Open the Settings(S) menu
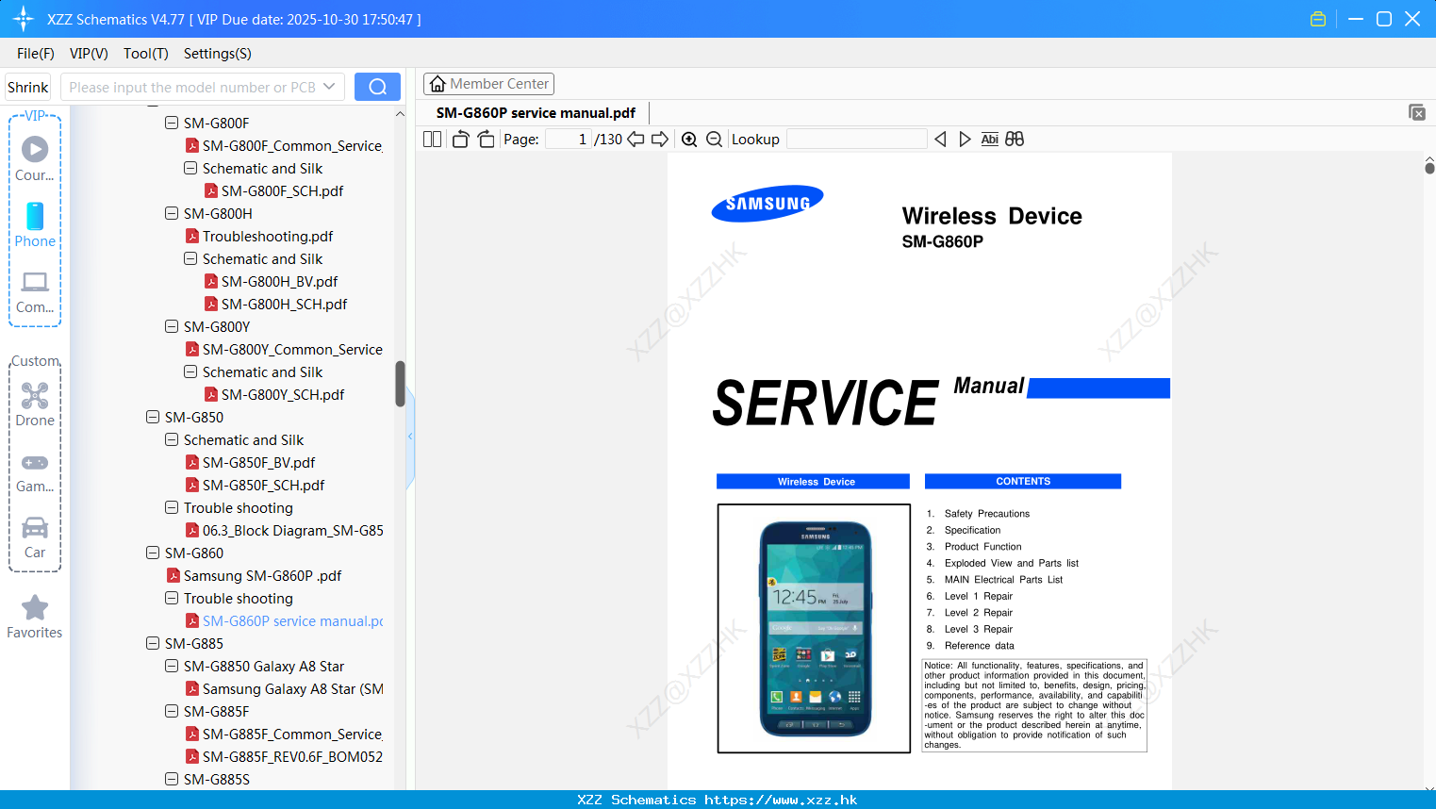 click(x=218, y=54)
